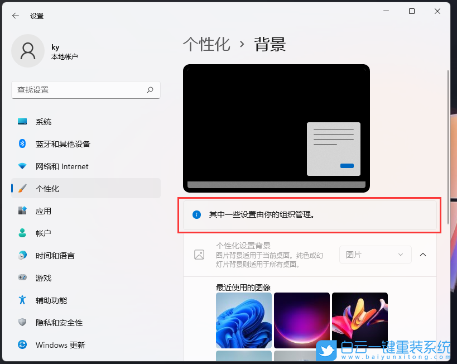Choose the dark purple circle wallpaper thumbnail
Image resolution: width=457 pixels, height=364 pixels.
pos(301,320)
